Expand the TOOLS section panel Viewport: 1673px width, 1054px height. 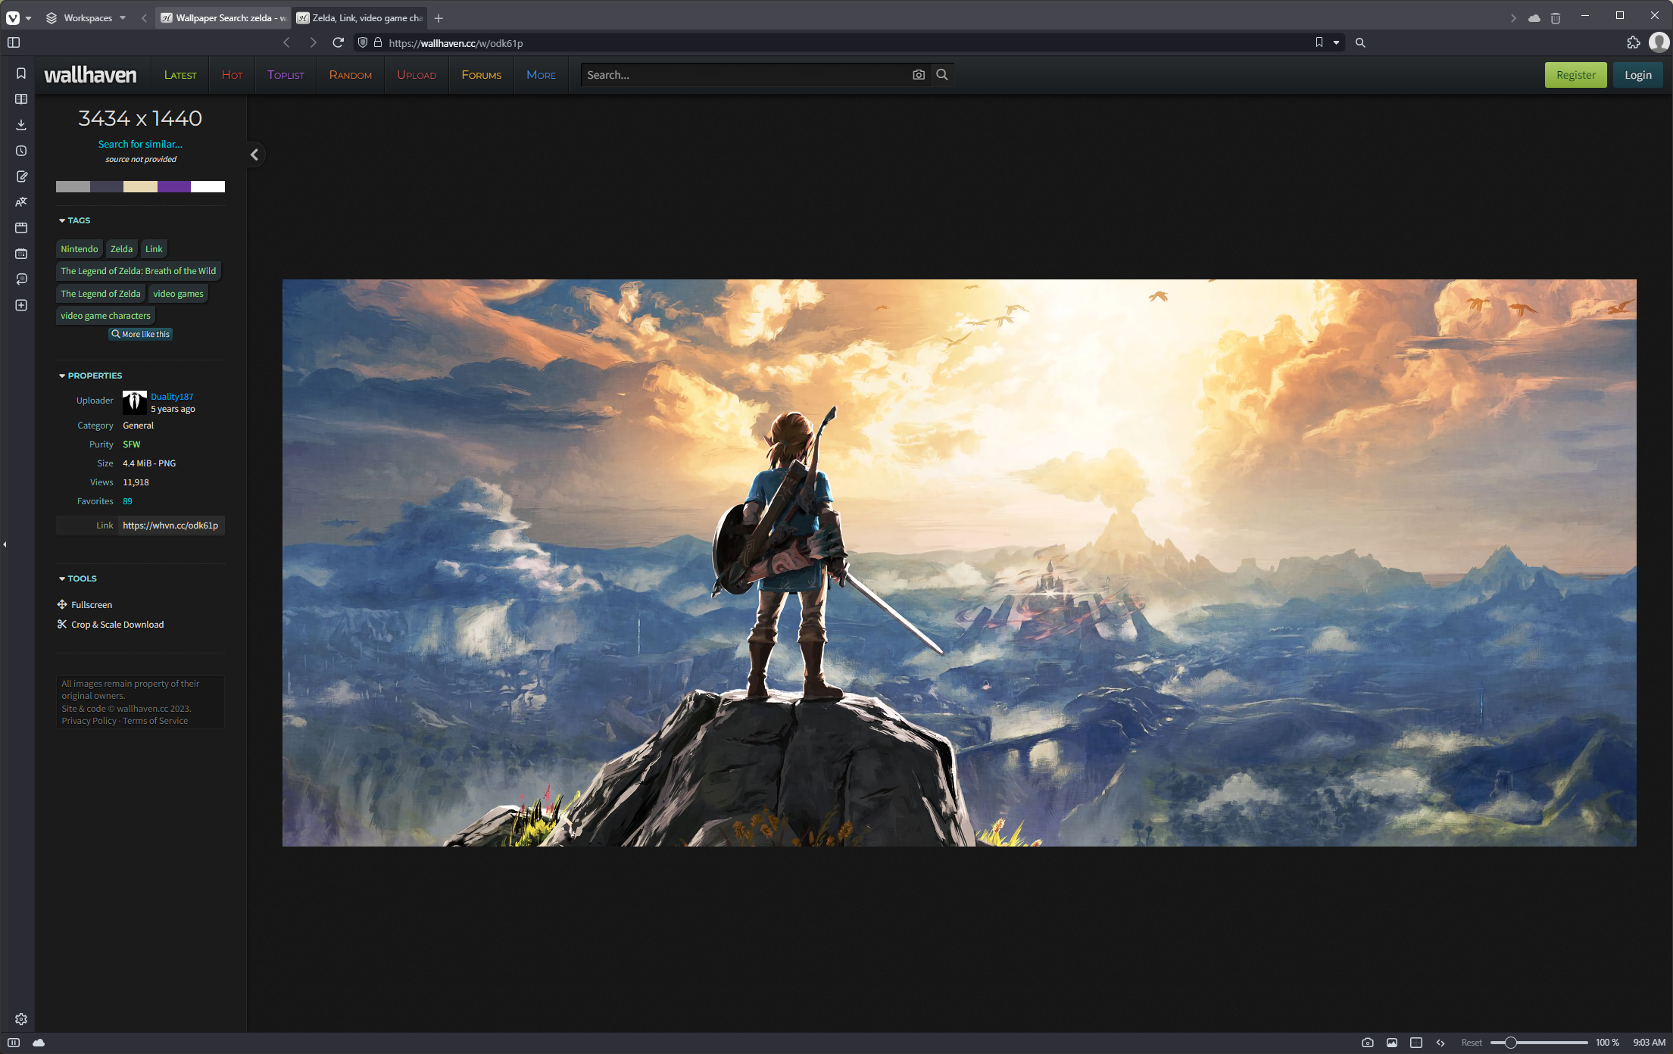78,578
